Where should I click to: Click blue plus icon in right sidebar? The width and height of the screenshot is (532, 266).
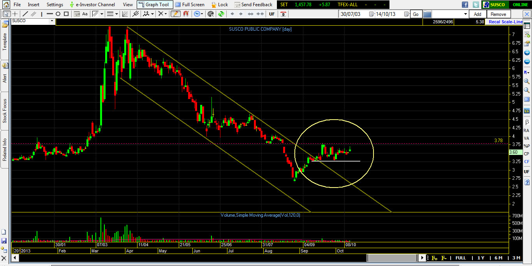pyautogui.click(x=527, y=52)
